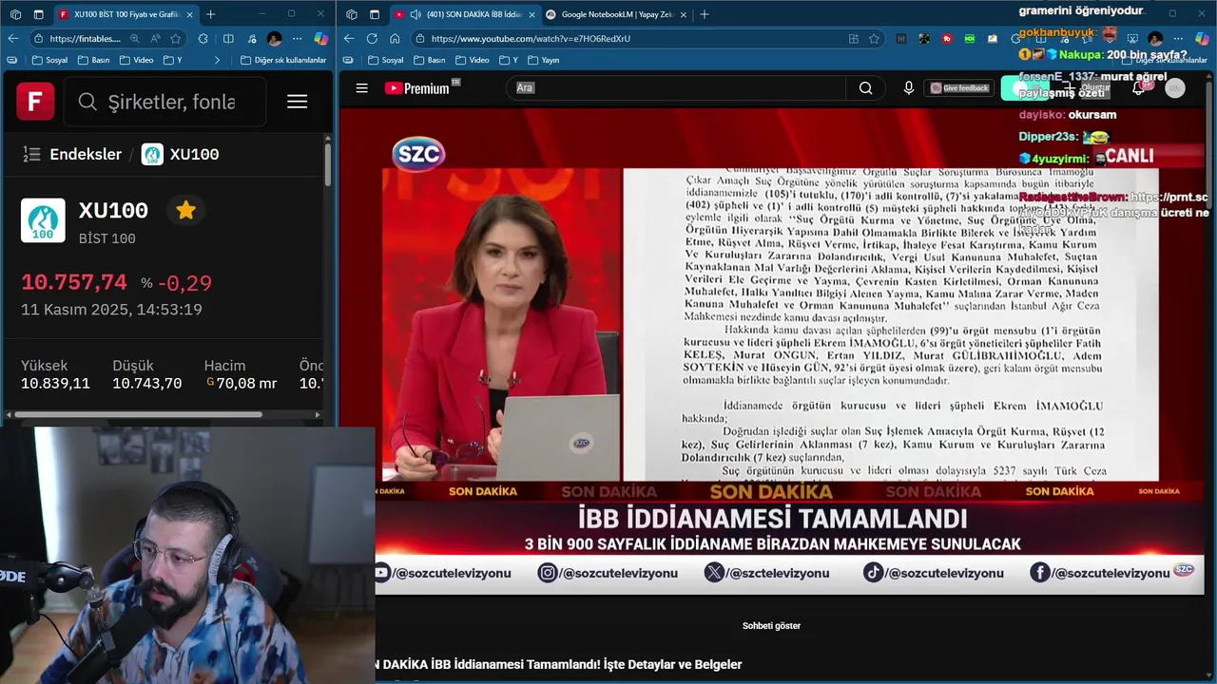This screenshot has width=1217, height=684.
Task: Click XU100 breadcrumb item
Action: [181, 154]
